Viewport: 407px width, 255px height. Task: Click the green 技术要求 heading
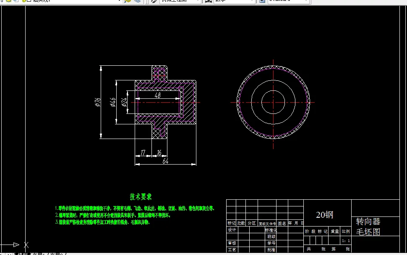point(141,197)
